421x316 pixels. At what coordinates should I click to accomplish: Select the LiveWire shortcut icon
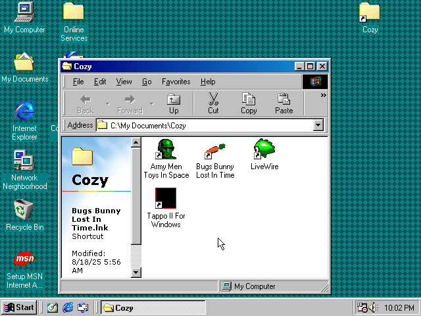(x=264, y=149)
